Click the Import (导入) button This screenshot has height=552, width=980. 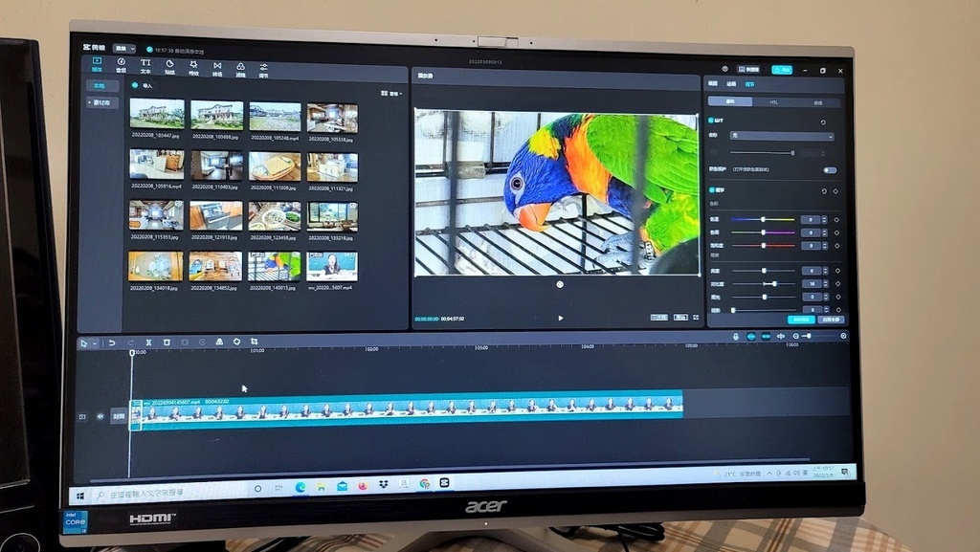click(143, 85)
